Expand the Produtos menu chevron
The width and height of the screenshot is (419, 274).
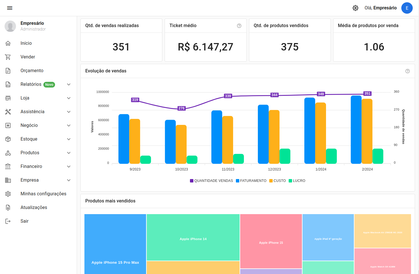point(69,153)
